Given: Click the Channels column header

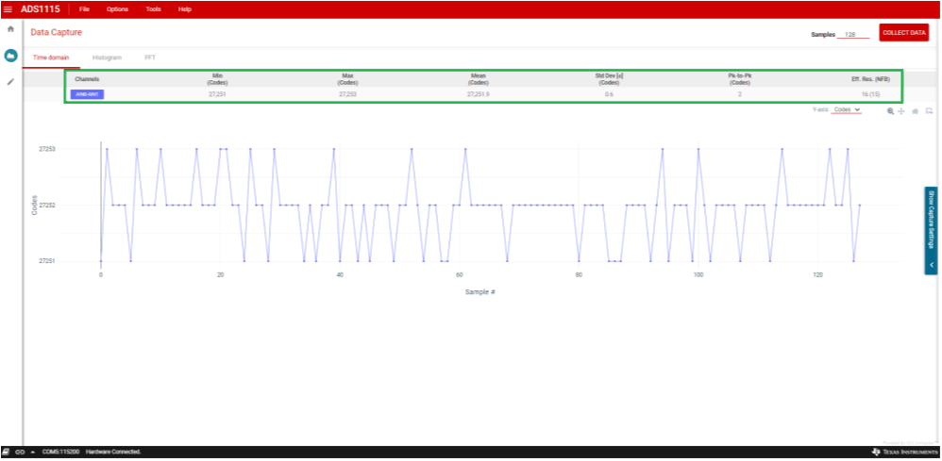Looking at the screenshot, I should (87, 78).
